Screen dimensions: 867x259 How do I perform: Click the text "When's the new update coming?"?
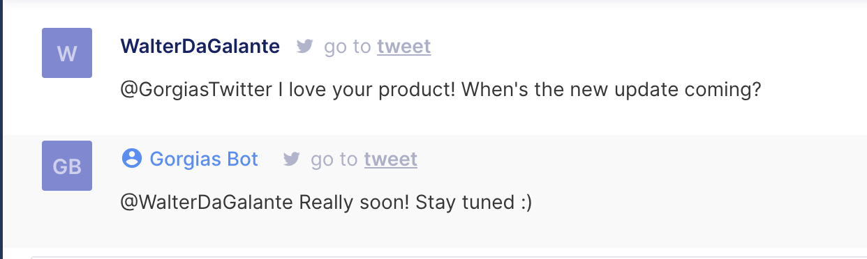pyautogui.click(x=611, y=91)
